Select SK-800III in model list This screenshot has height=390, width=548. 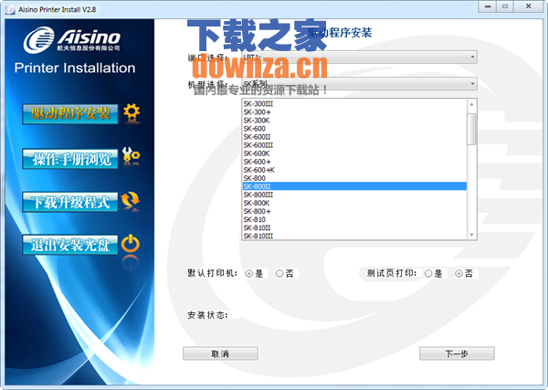354,195
